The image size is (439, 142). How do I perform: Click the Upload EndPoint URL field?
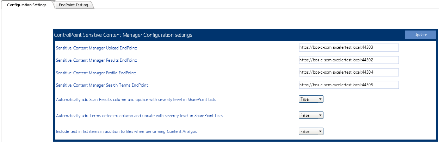point(348,47)
